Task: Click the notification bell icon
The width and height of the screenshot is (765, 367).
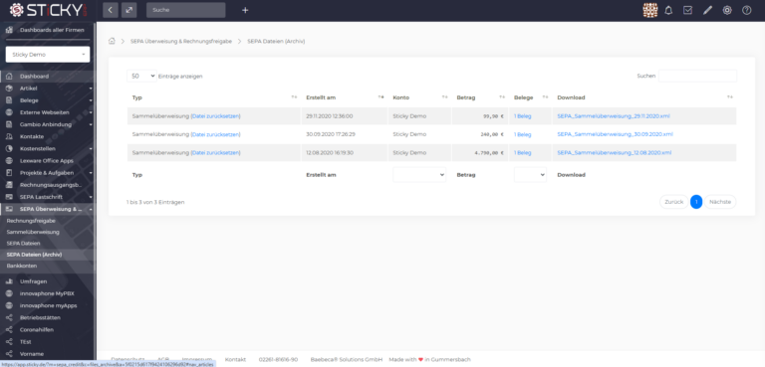Action: point(668,10)
